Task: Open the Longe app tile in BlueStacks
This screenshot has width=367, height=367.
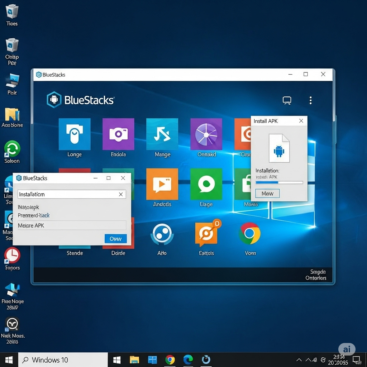Action: point(75,134)
